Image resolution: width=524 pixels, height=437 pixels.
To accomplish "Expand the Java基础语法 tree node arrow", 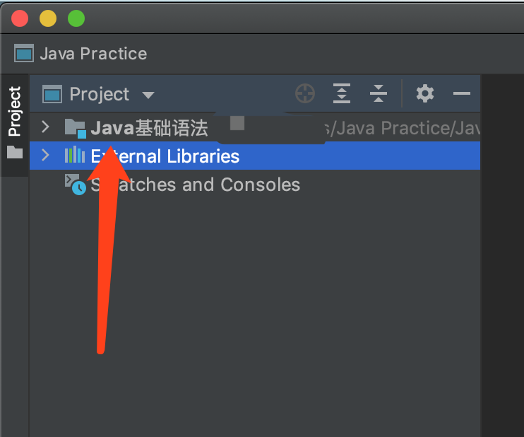I will tap(46, 128).
